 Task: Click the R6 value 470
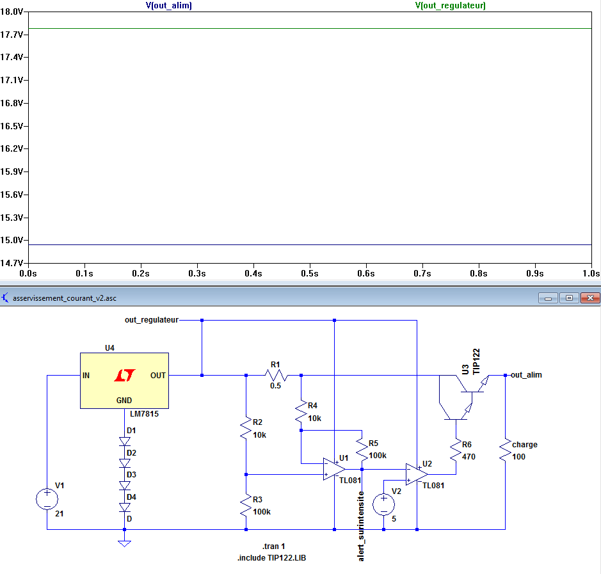pyautogui.click(x=469, y=457)
